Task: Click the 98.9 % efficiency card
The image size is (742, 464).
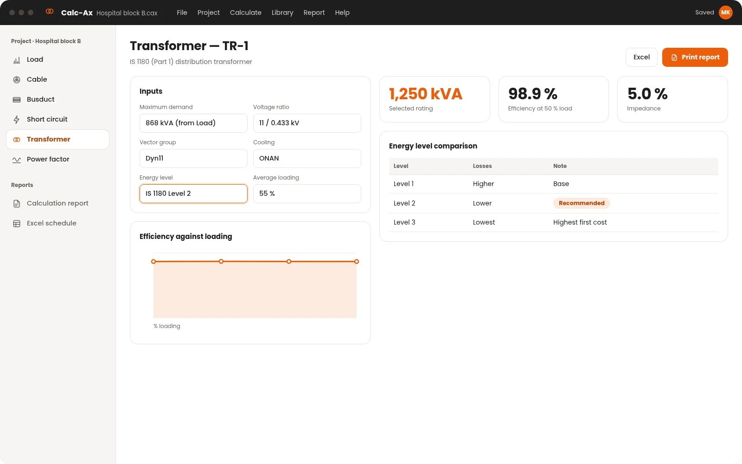Action: click(553, 99)
